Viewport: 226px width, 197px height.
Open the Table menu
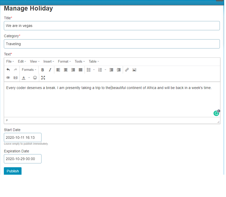[94, 62]
